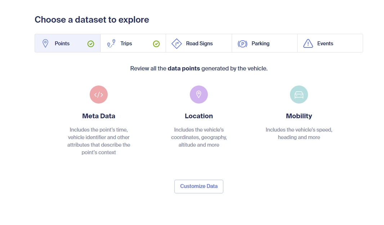
Task: Click the Points location pin icon
Action: click(x=45, y=43)
